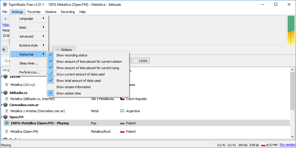Toggle Show current amount of data used
296x148 pixels.
coord(88,74)
